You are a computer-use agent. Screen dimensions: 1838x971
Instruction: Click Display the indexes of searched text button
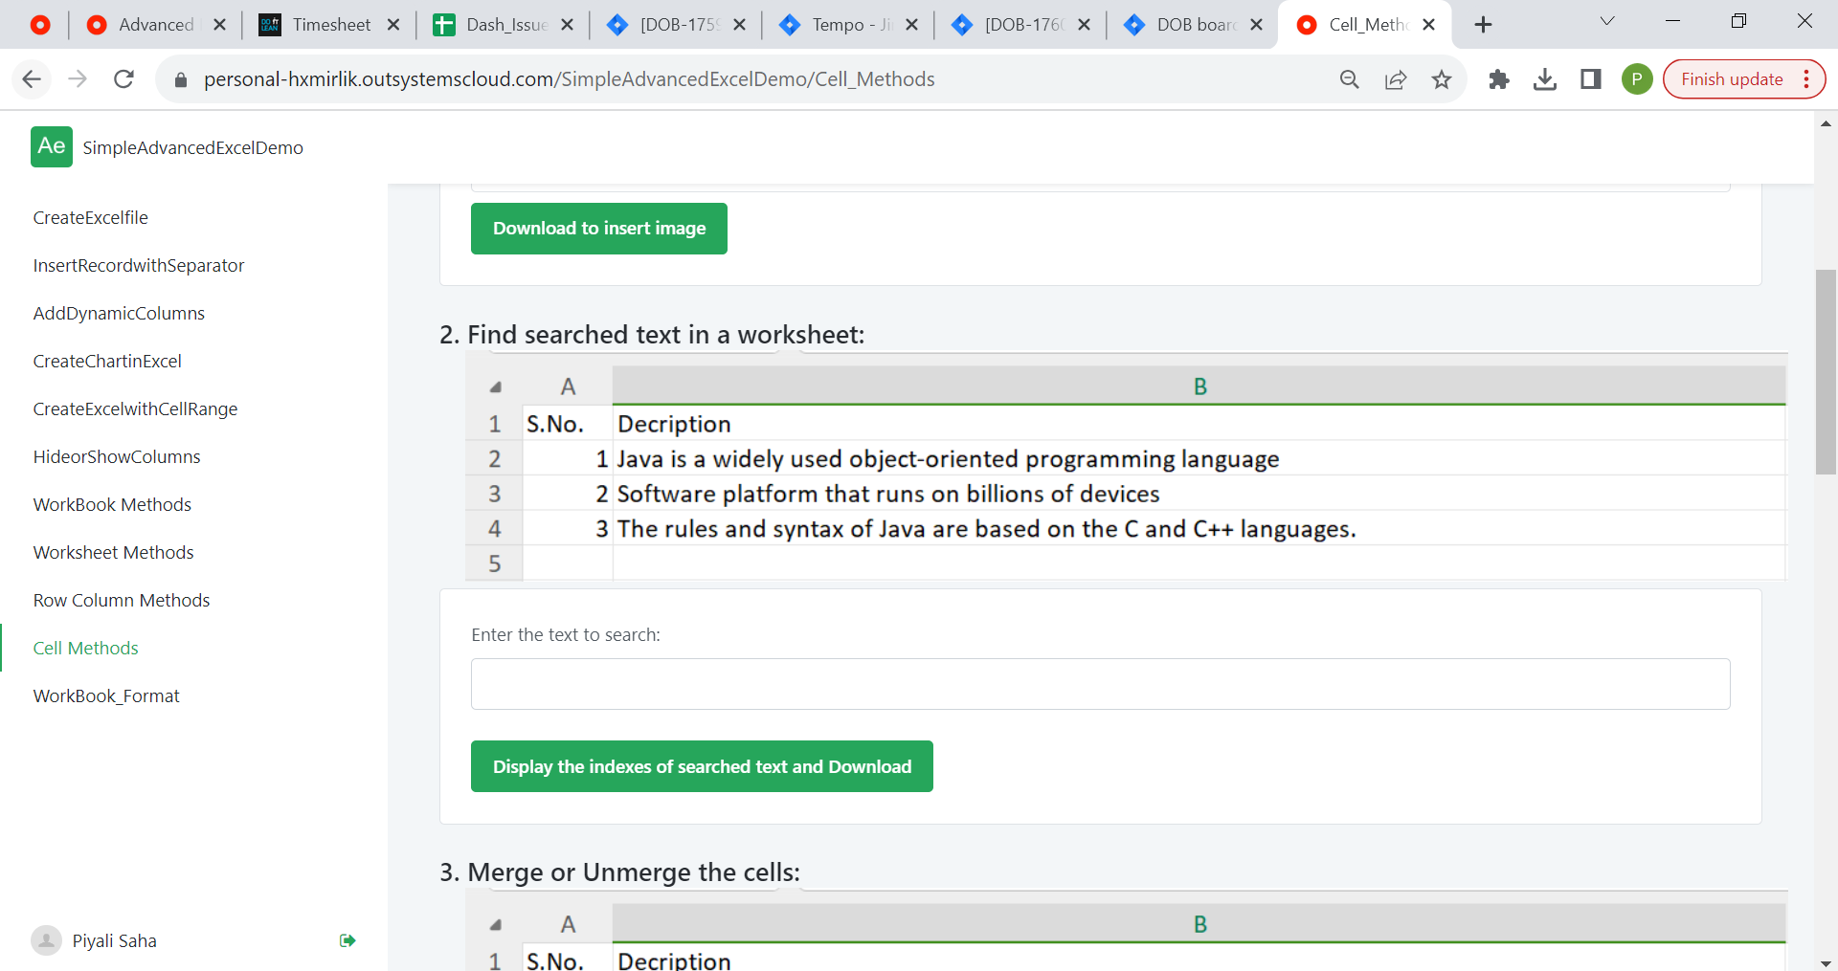tap(702, 765)
